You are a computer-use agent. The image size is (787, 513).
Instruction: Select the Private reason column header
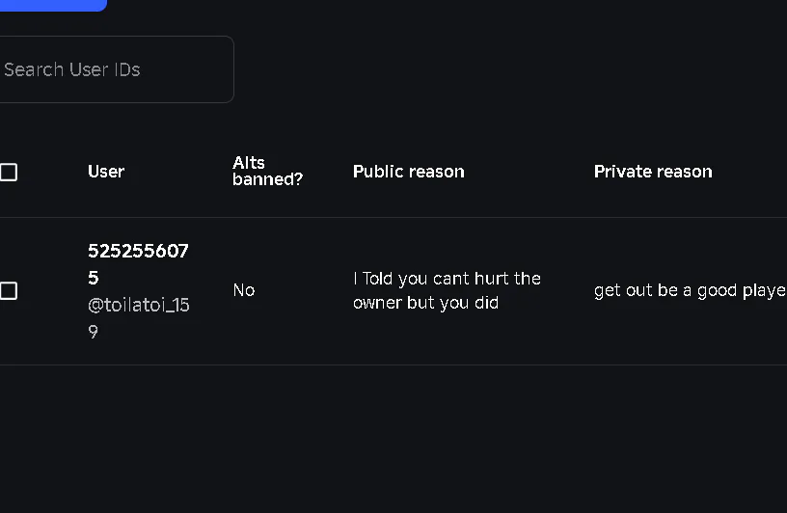click(x=653, y=172)
